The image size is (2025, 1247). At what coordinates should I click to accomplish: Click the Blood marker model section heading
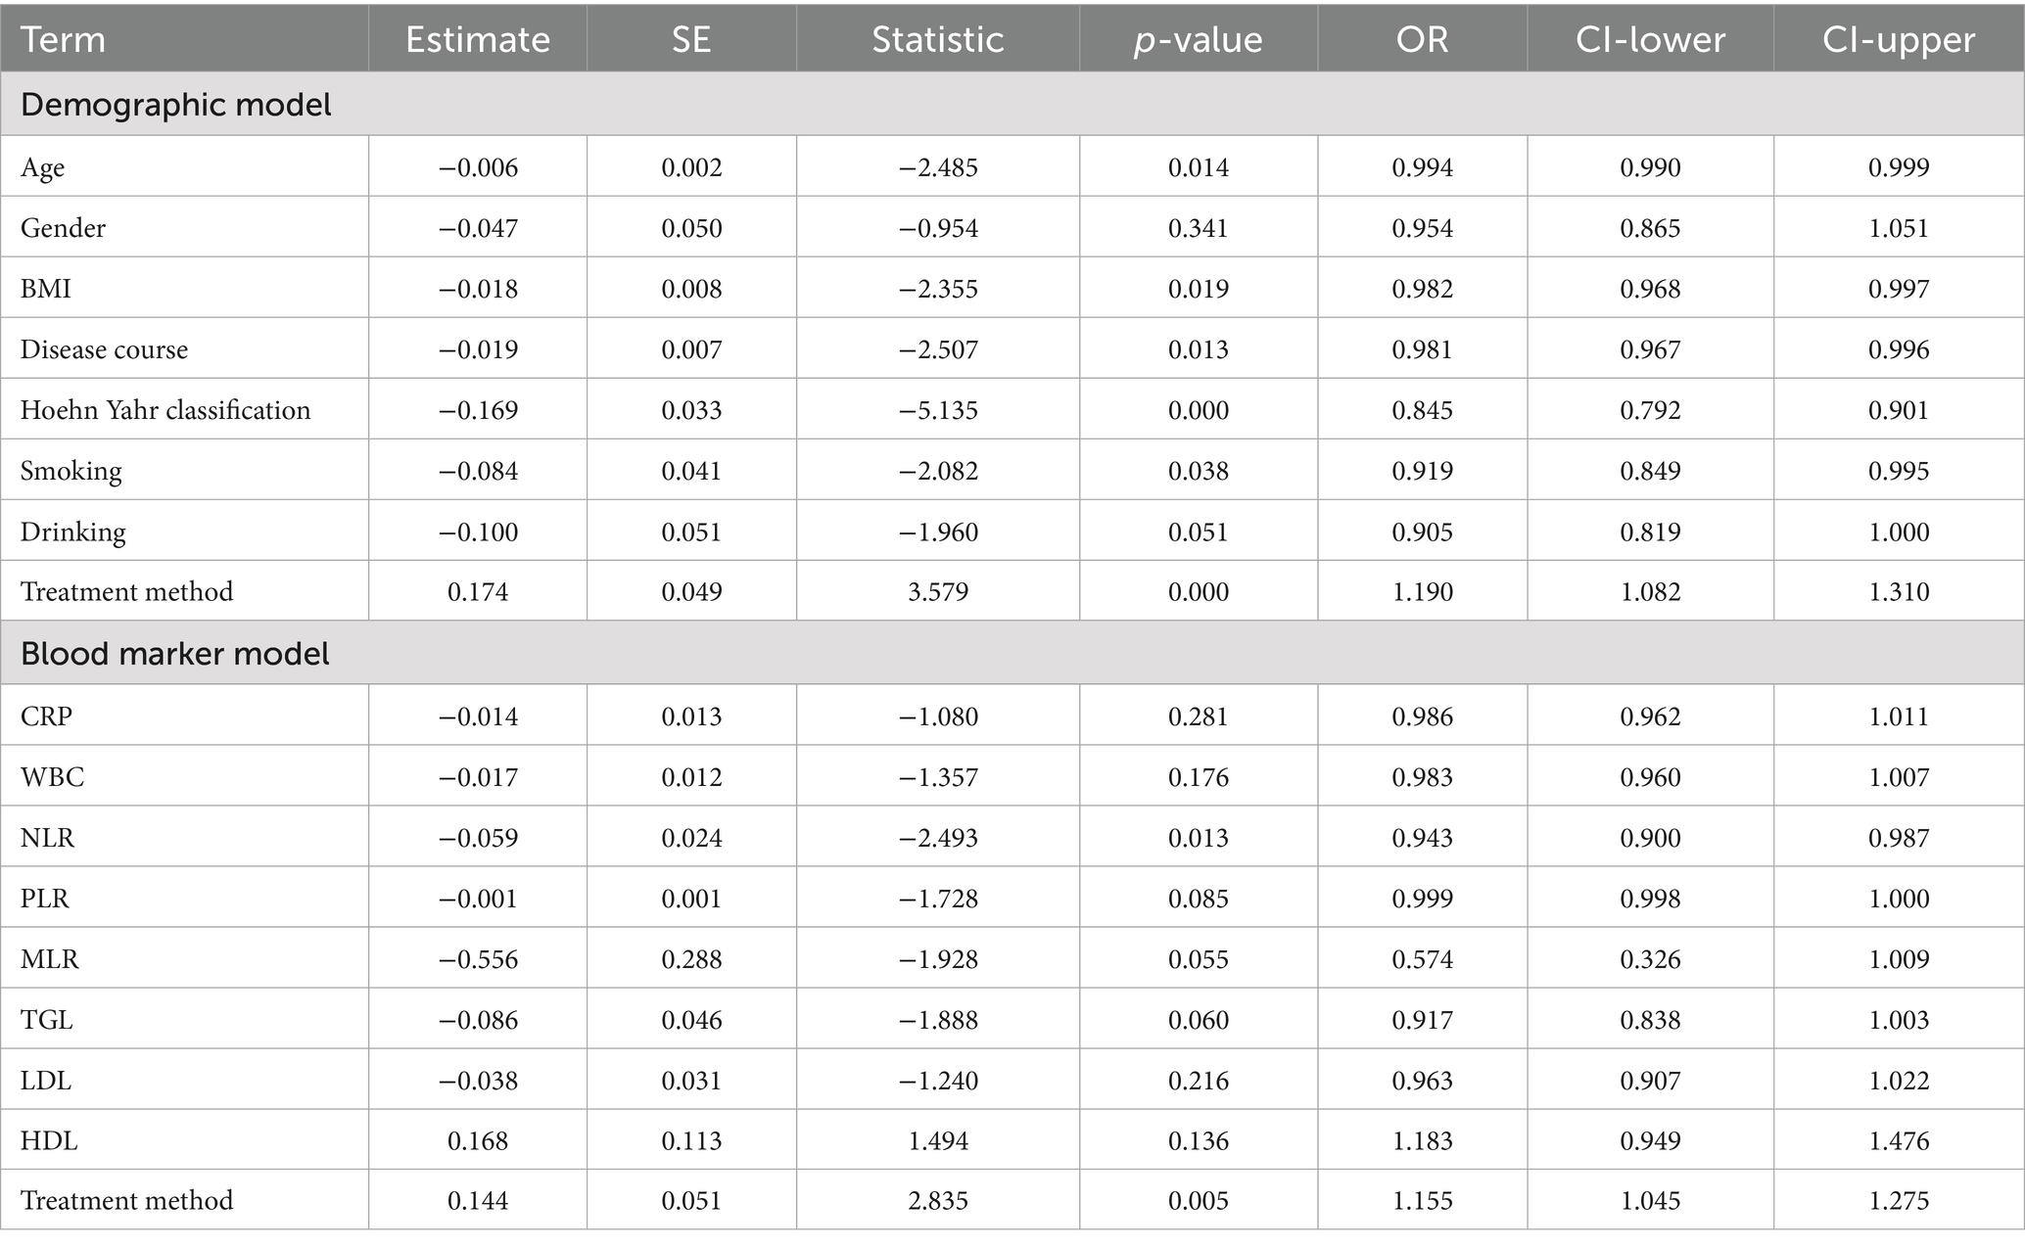click(x=175, y=654)
